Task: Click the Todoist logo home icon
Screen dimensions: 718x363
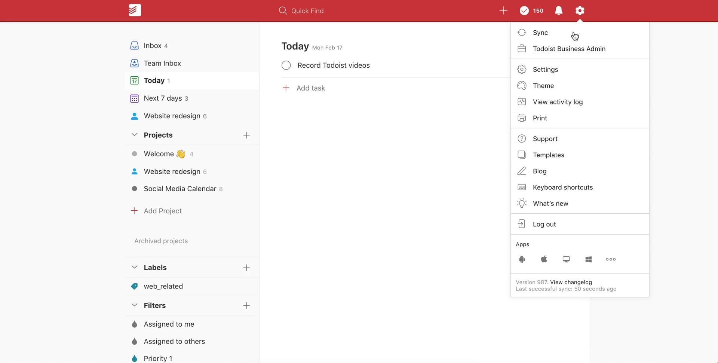Action: [135, 10]
